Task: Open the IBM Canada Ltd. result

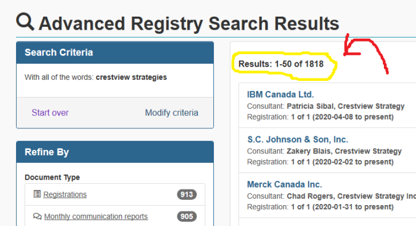Action: (x=281, y=95)
